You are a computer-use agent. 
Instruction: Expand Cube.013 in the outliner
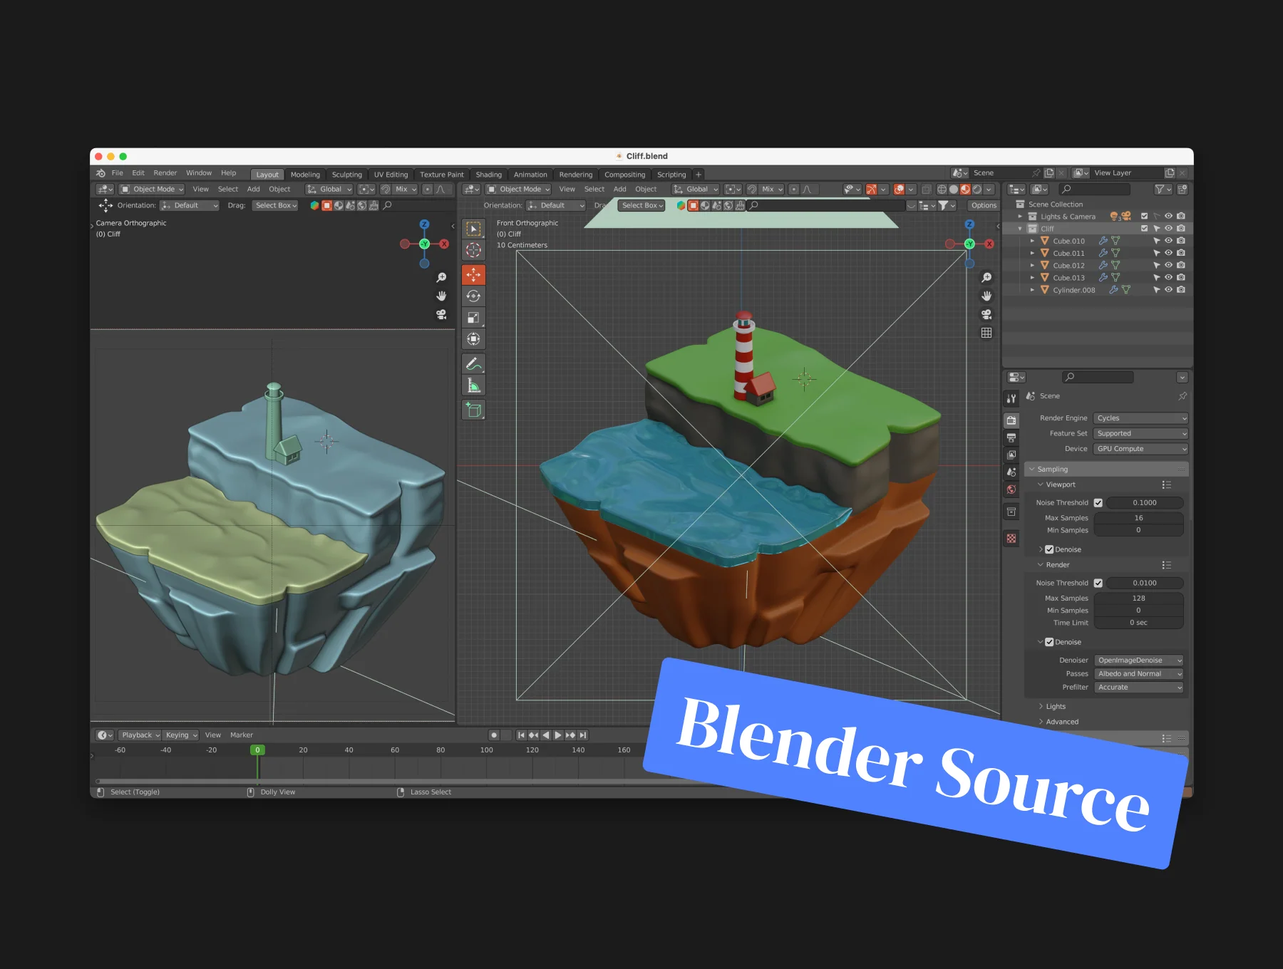[1032, 278]
